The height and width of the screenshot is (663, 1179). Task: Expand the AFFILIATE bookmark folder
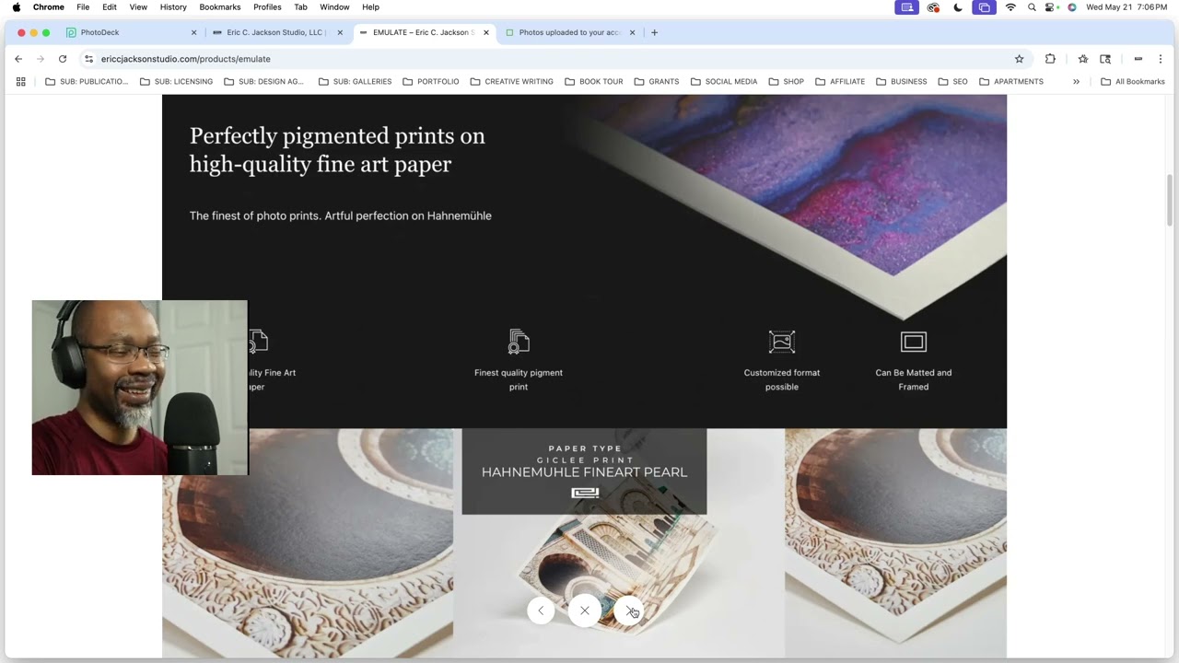pyautogui.click(x=839, y=81)
